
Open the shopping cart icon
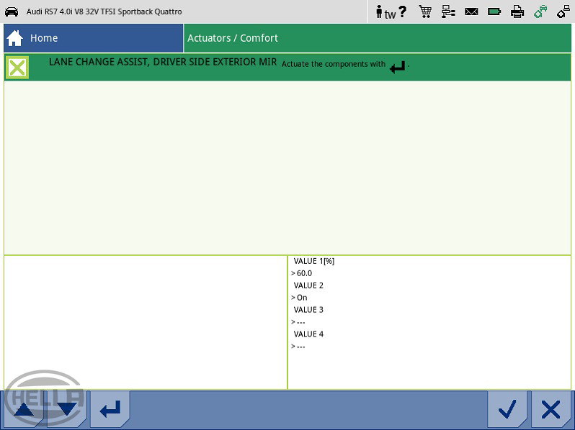[425, 12]
